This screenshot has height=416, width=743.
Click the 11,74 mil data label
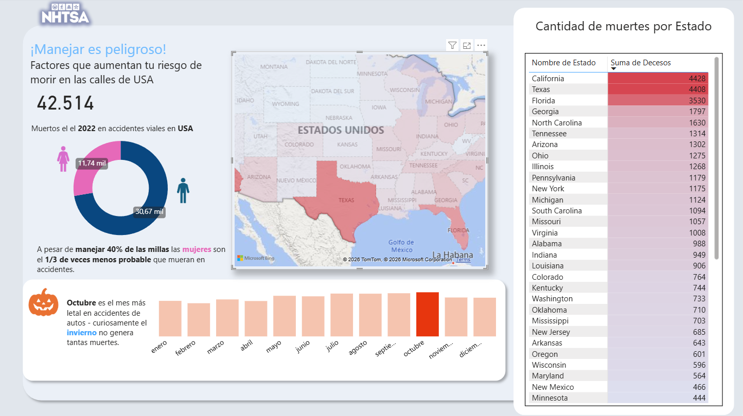point(92,164)
